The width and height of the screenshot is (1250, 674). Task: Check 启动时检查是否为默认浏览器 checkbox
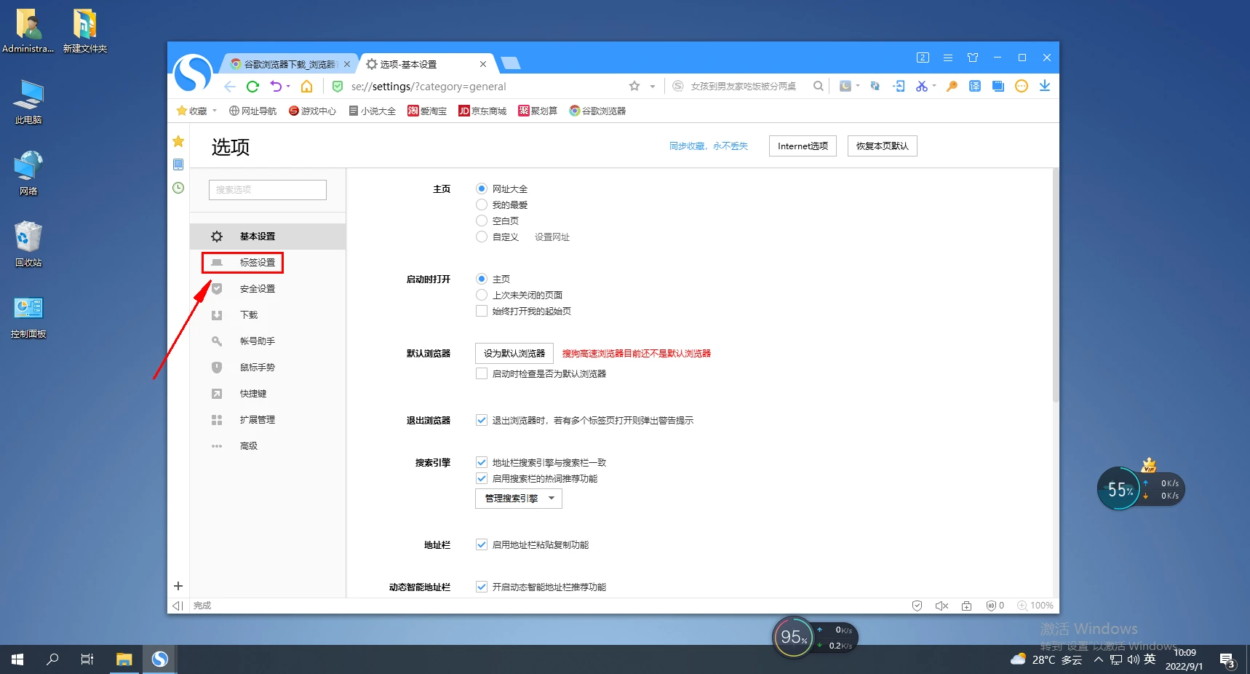[482, 373]
